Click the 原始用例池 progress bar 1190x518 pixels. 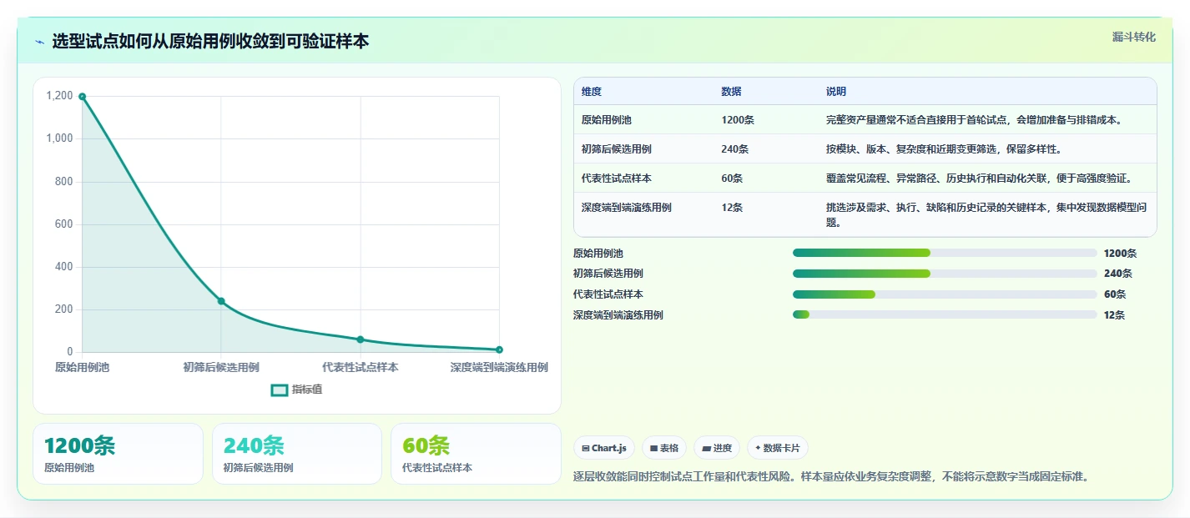point(945,253)
